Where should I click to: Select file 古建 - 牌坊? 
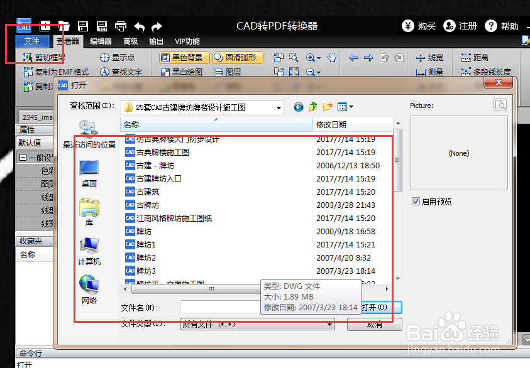155,165
